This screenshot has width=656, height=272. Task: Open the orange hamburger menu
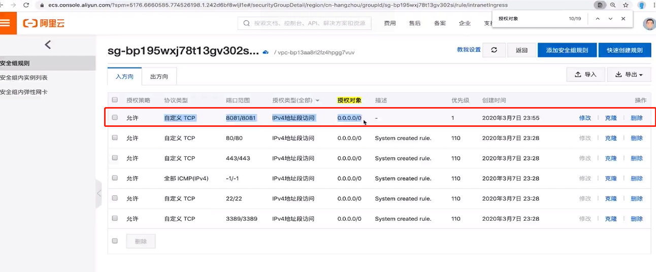coord(6,23)
